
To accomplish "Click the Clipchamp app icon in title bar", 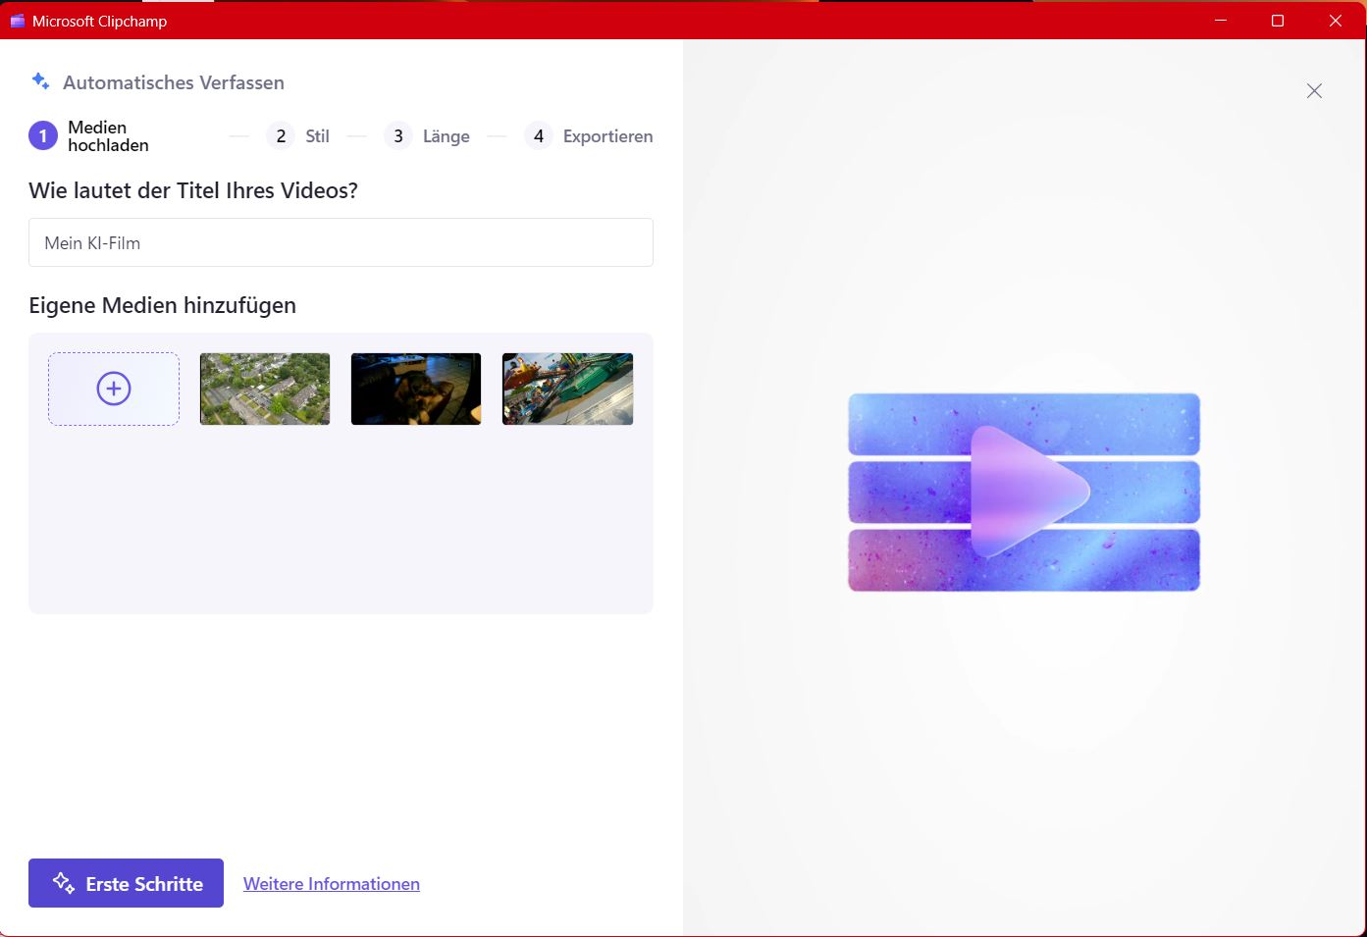I will pos(17,21).
